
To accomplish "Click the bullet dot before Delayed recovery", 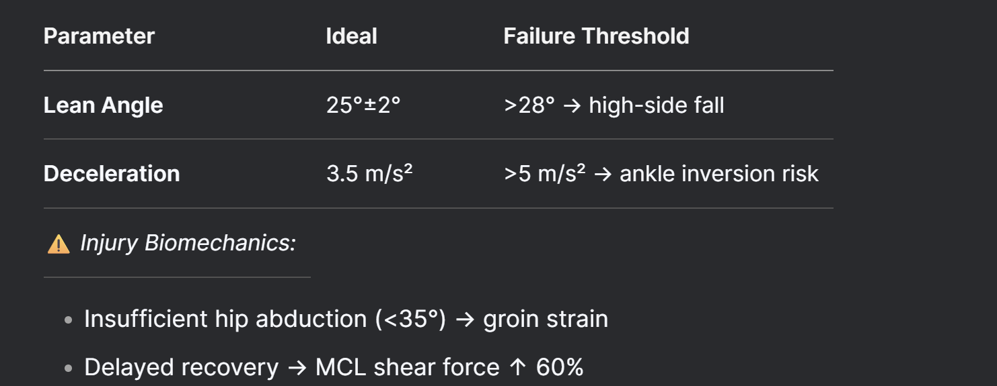I will point(68,369).
